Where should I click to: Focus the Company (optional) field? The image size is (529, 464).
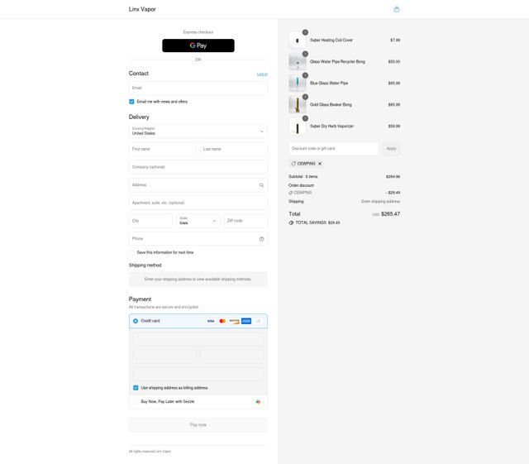(x=198, y=167)
